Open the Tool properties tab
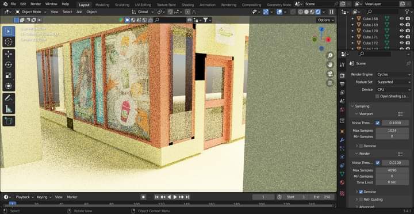Screen dimensions: 414x214 pos(342,65)
